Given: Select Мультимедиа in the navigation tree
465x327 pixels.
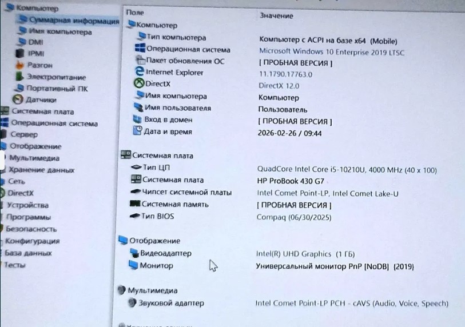Looking at the screenshot, I should (x=34, y=158).
